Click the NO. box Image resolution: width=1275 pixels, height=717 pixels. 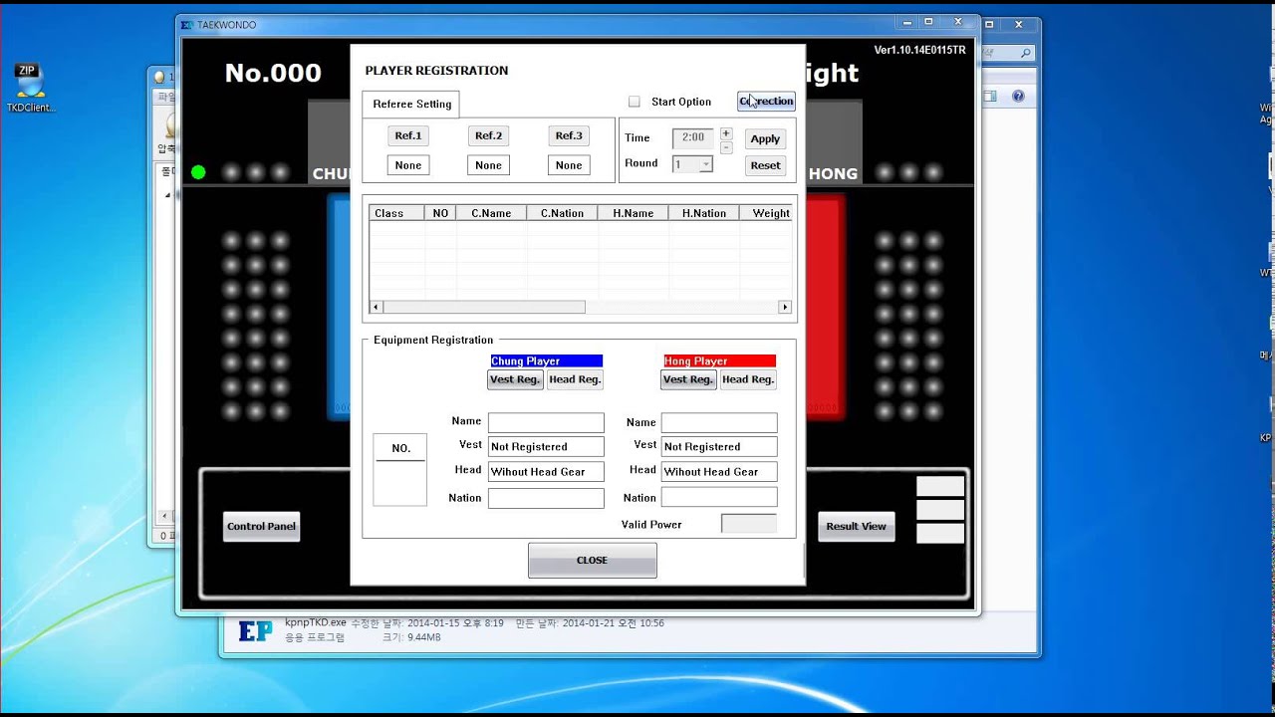tap(400, 469)
